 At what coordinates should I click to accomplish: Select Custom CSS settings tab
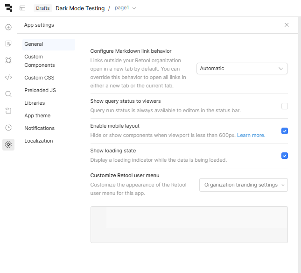coord(40,78)
